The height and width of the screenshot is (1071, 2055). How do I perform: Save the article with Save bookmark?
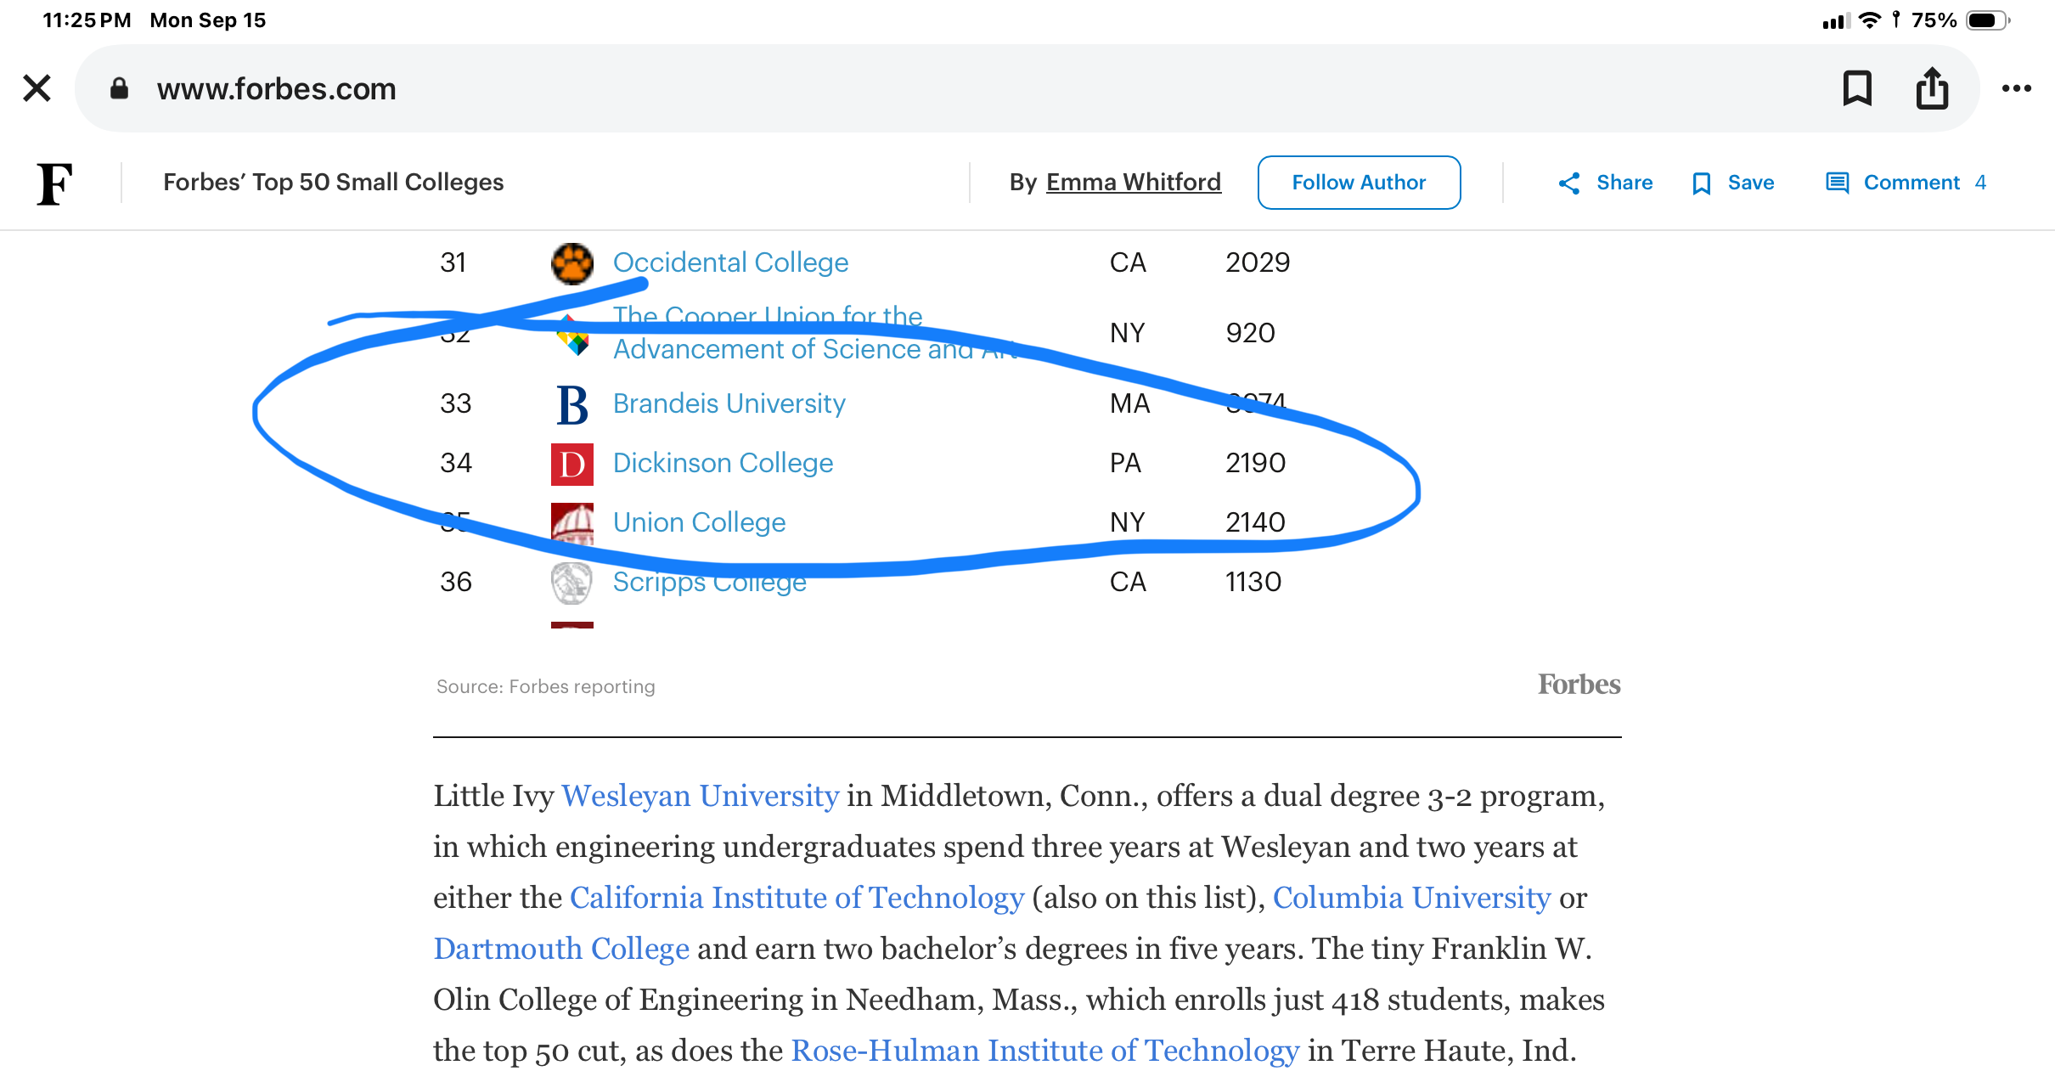click(x=1733, y=183)
